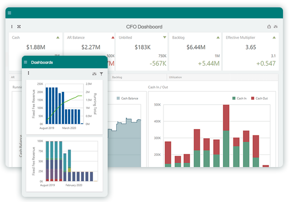Image resolution: width=291 pixels, height=202 pixels.
Task: Click the CFO Dashboard export share icon
Action: [269, 27]
